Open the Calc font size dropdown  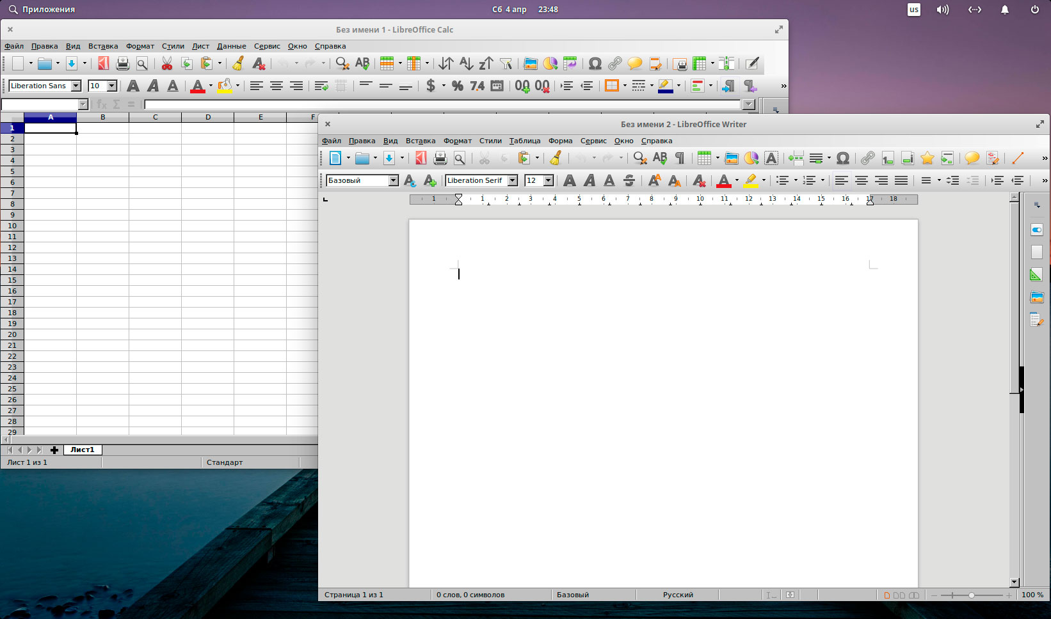point(112,86)
